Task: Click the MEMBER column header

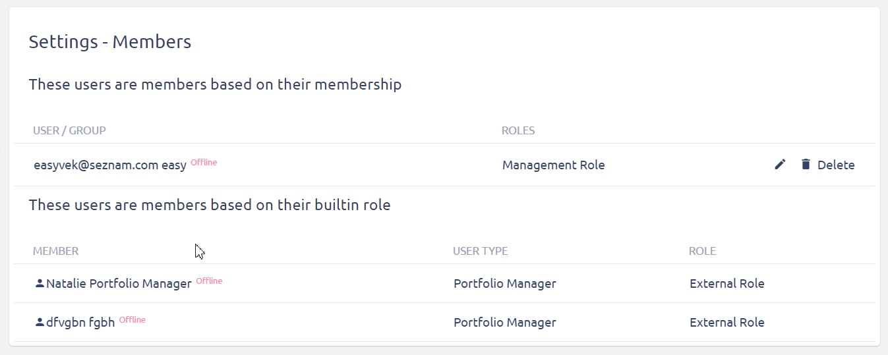Action: 55,251
